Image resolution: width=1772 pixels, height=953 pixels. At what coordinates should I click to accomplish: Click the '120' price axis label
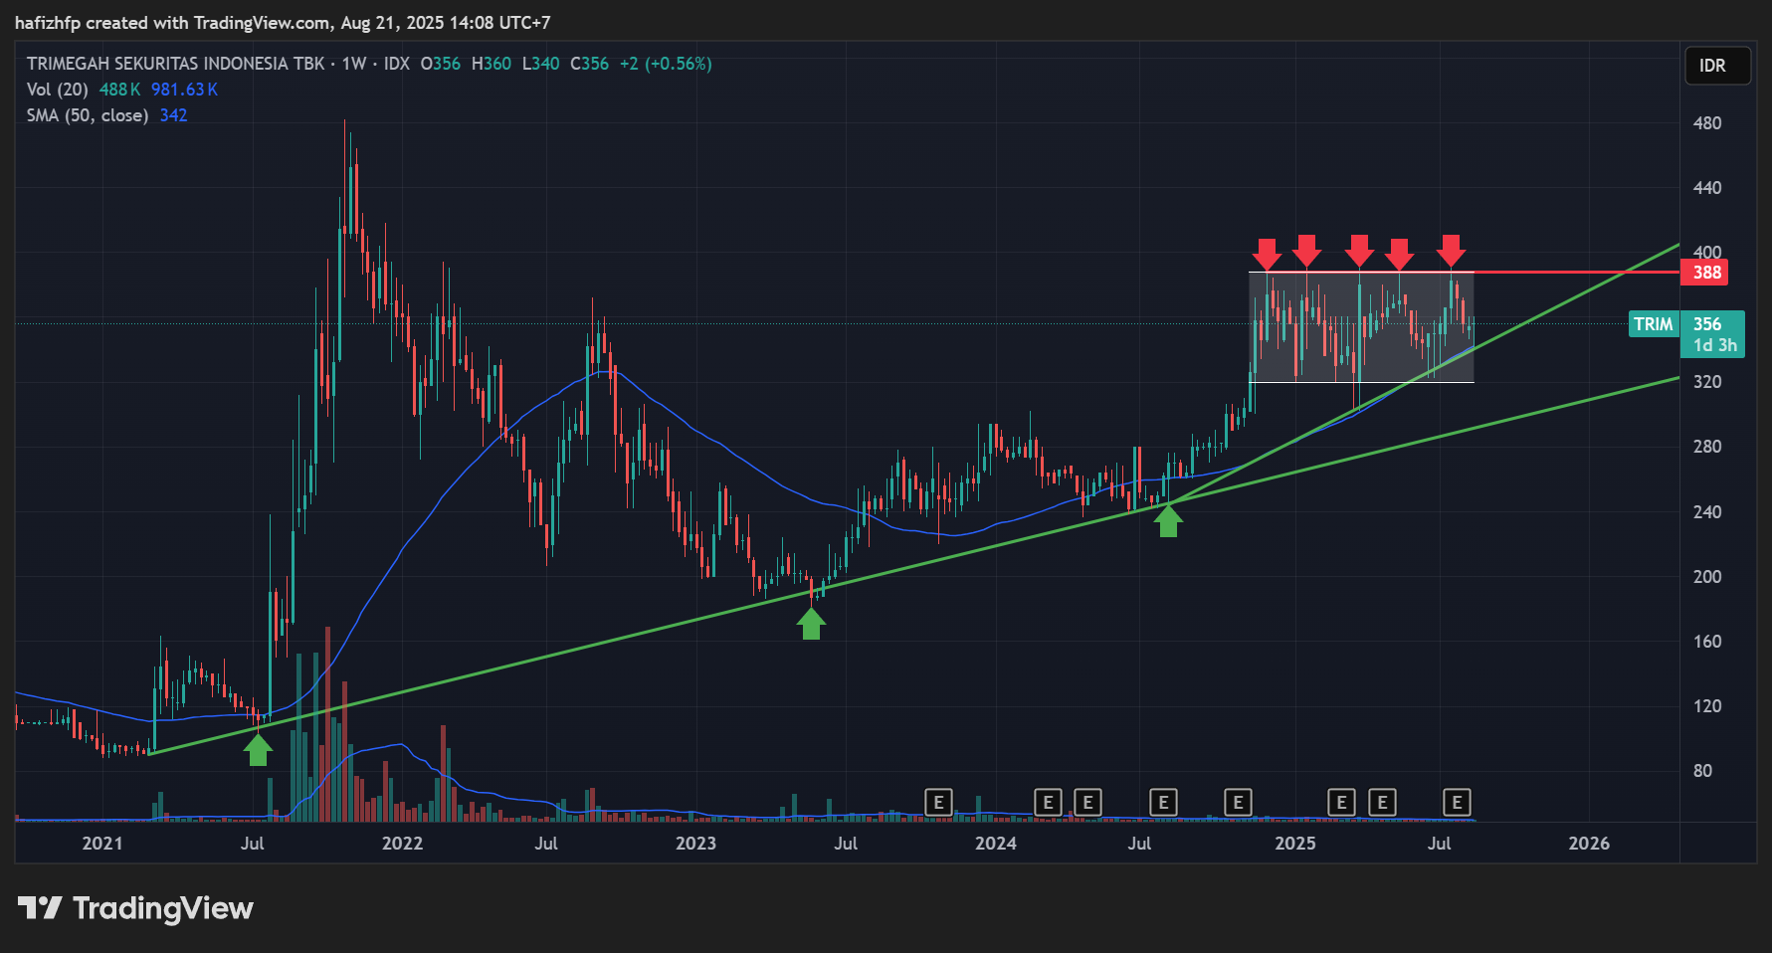(1707, 706)
